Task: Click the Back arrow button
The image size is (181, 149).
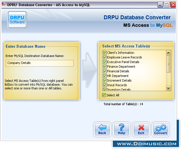Action: [x=102, y=129]
